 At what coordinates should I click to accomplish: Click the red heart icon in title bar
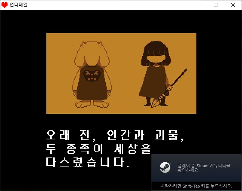coord(4,5)
